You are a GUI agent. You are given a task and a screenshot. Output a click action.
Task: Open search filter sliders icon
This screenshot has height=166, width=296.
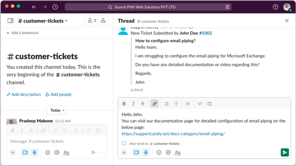click(x=227, y=7)
